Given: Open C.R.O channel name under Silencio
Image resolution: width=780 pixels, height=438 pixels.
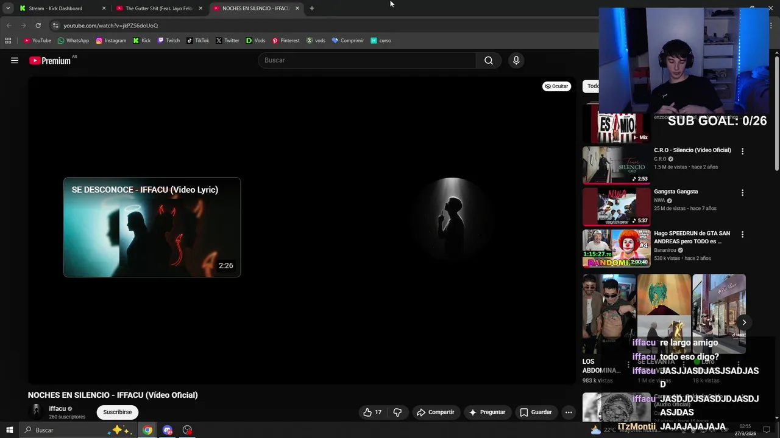Looking at the screenshot, I should 660,159.
